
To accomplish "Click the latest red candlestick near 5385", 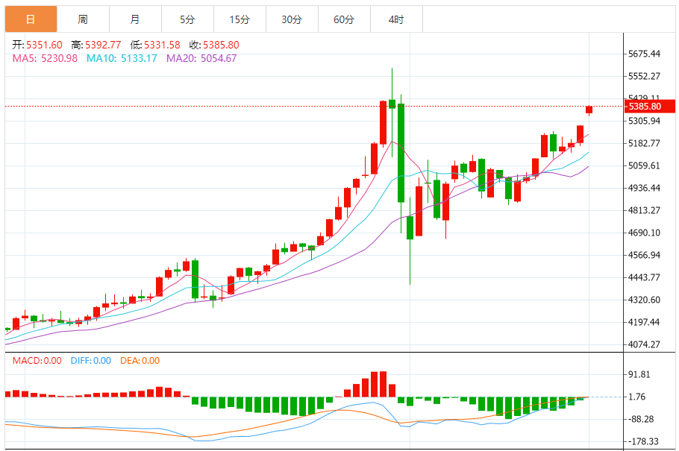I will tap(589, 110).
